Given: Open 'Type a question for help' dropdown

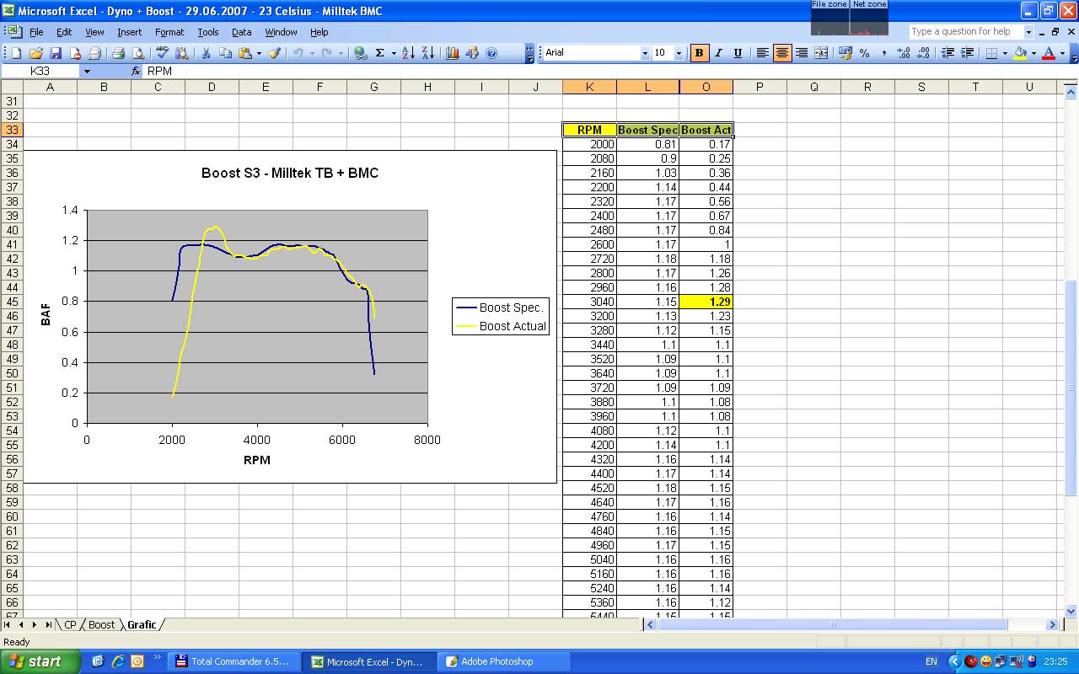Looking at the screenshot, I should 1028,32.
